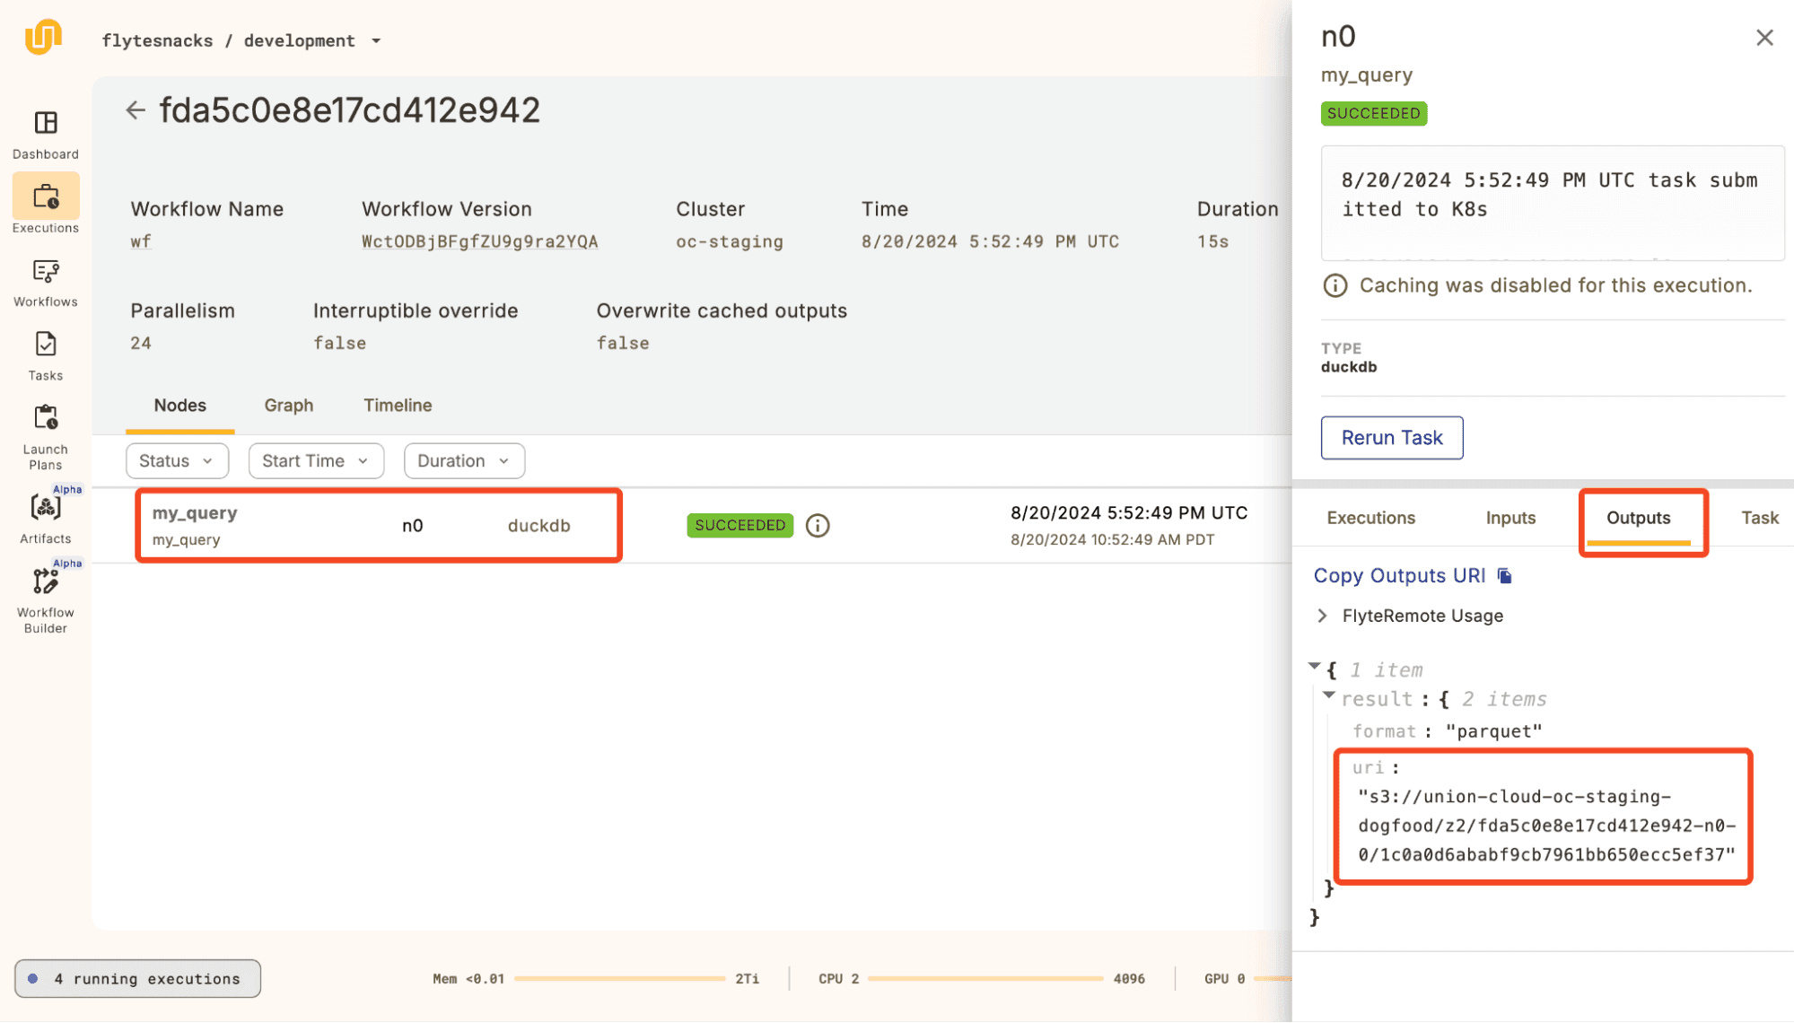Screen dimensions: 1794x1023
Task: Open the Dashboard sidebar icon
Action: coord(46,123)
